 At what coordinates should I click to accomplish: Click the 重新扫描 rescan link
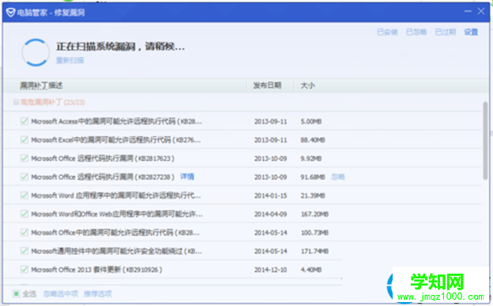[70, 60]
